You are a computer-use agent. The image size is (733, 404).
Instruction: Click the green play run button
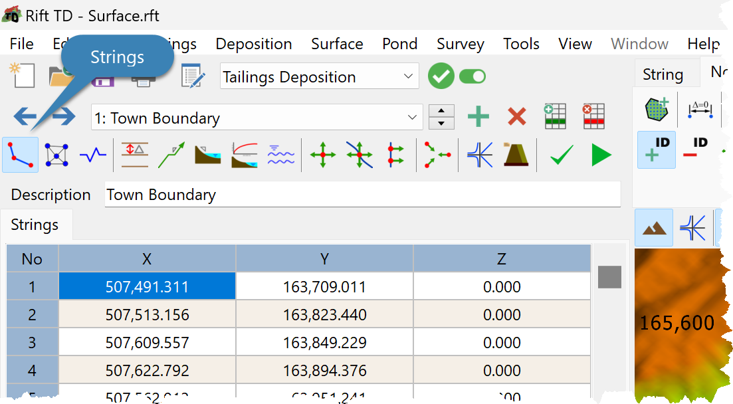[x=601, y=155]
